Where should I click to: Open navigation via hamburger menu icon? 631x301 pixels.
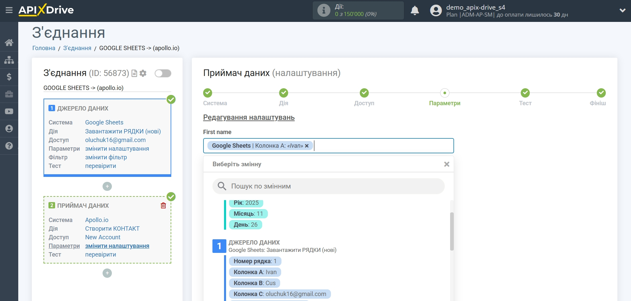tap(9, 10)
